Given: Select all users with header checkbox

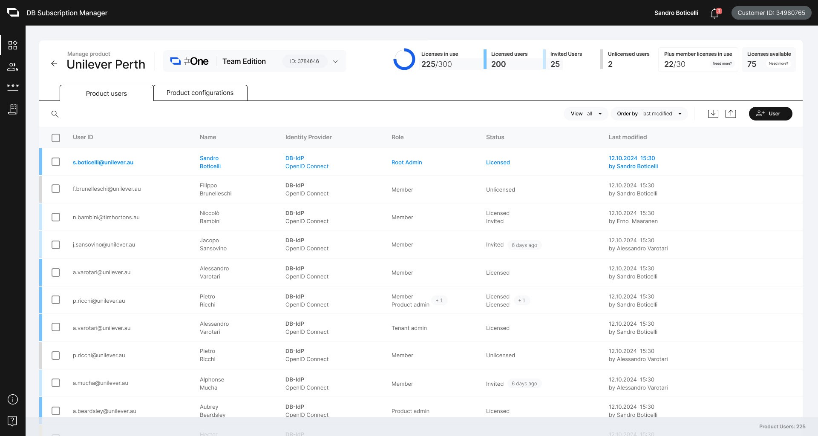Looking at the screenshot, I should tap(56, 138).
